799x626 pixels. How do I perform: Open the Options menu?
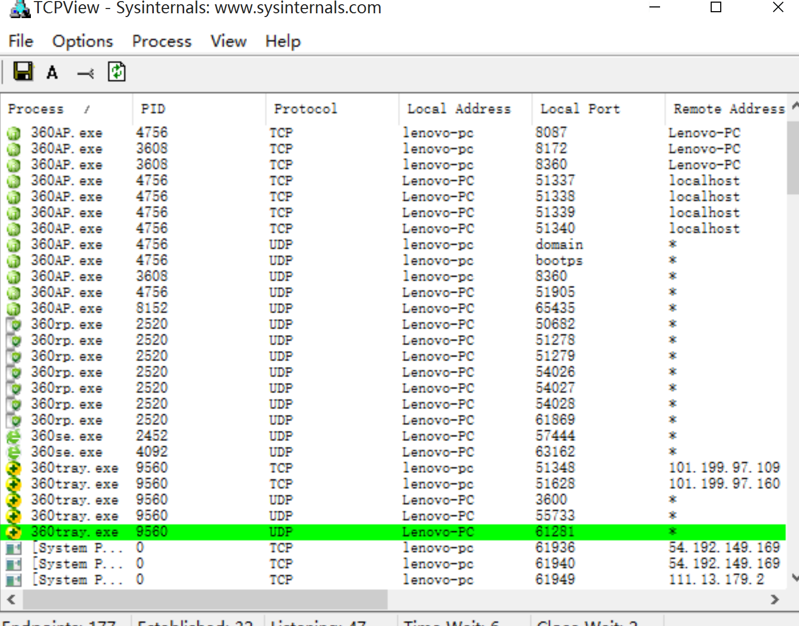coord(83,41)
